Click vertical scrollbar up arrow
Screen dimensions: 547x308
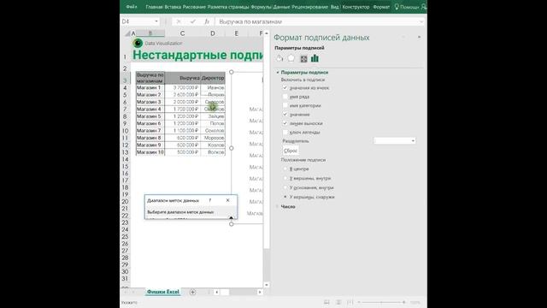[267, 33]
